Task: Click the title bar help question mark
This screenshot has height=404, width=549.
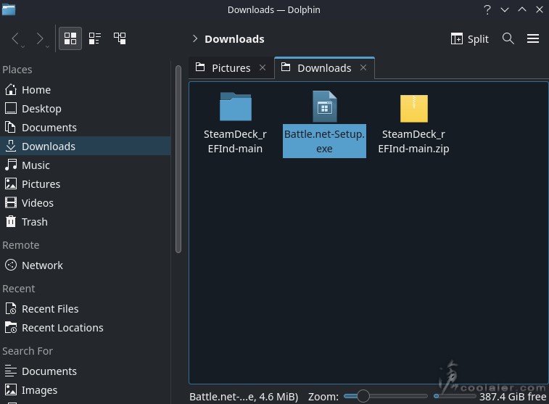Action: click(487, 9)
